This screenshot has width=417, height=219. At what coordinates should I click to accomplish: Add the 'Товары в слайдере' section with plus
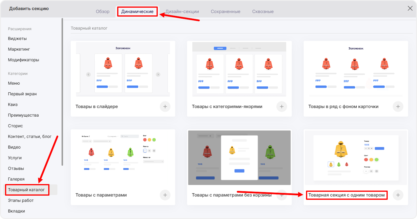pyautogui.click(x=165, y=107)
